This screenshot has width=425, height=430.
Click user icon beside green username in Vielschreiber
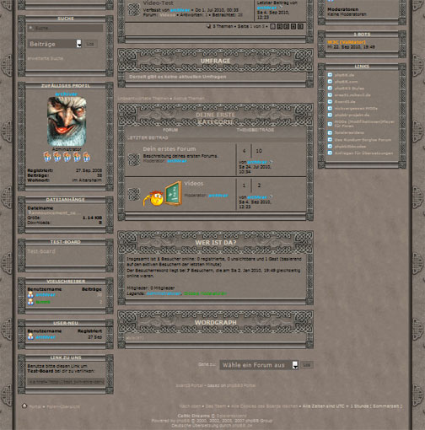pos(30,302)
